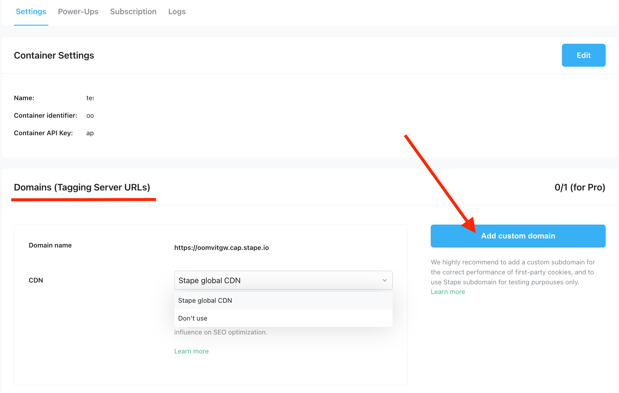Open the CDN selection dropdown
The image size is (619, 393).
click(283, 280)
